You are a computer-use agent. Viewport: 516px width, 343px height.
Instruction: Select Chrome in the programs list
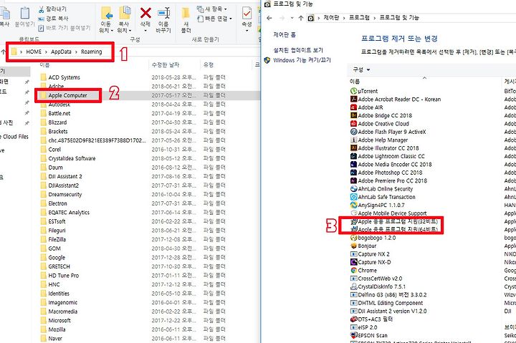363,271
